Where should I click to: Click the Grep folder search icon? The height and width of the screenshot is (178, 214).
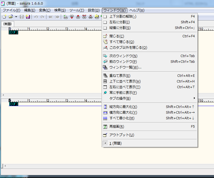[97, 17]
